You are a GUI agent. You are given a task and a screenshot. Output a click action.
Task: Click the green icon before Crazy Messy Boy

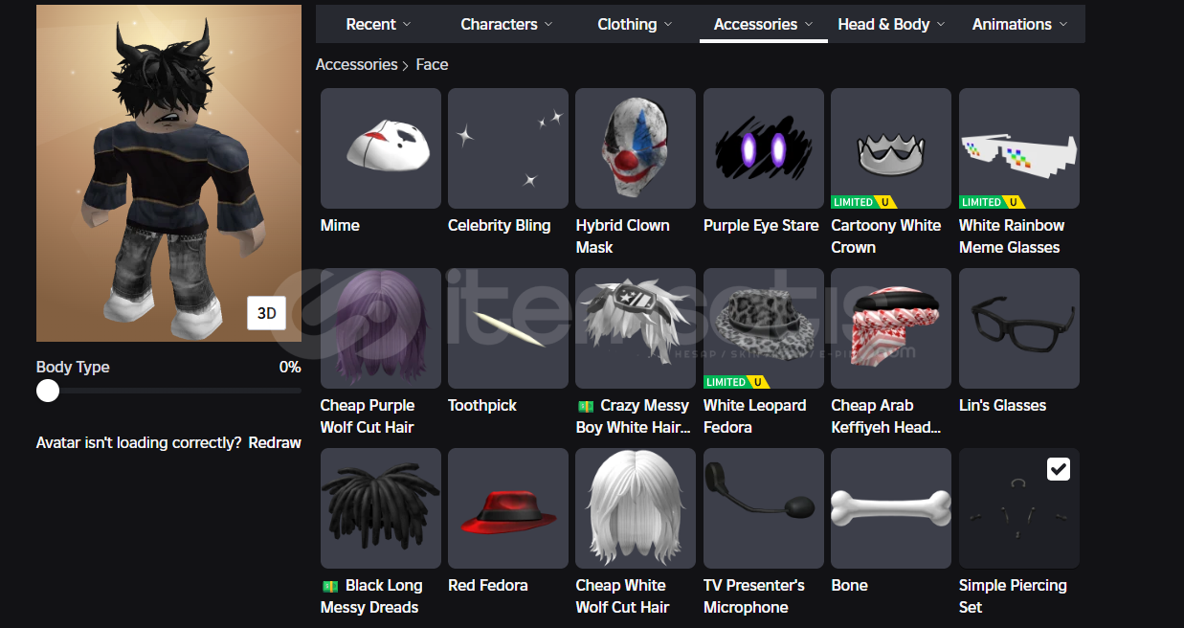585,406
